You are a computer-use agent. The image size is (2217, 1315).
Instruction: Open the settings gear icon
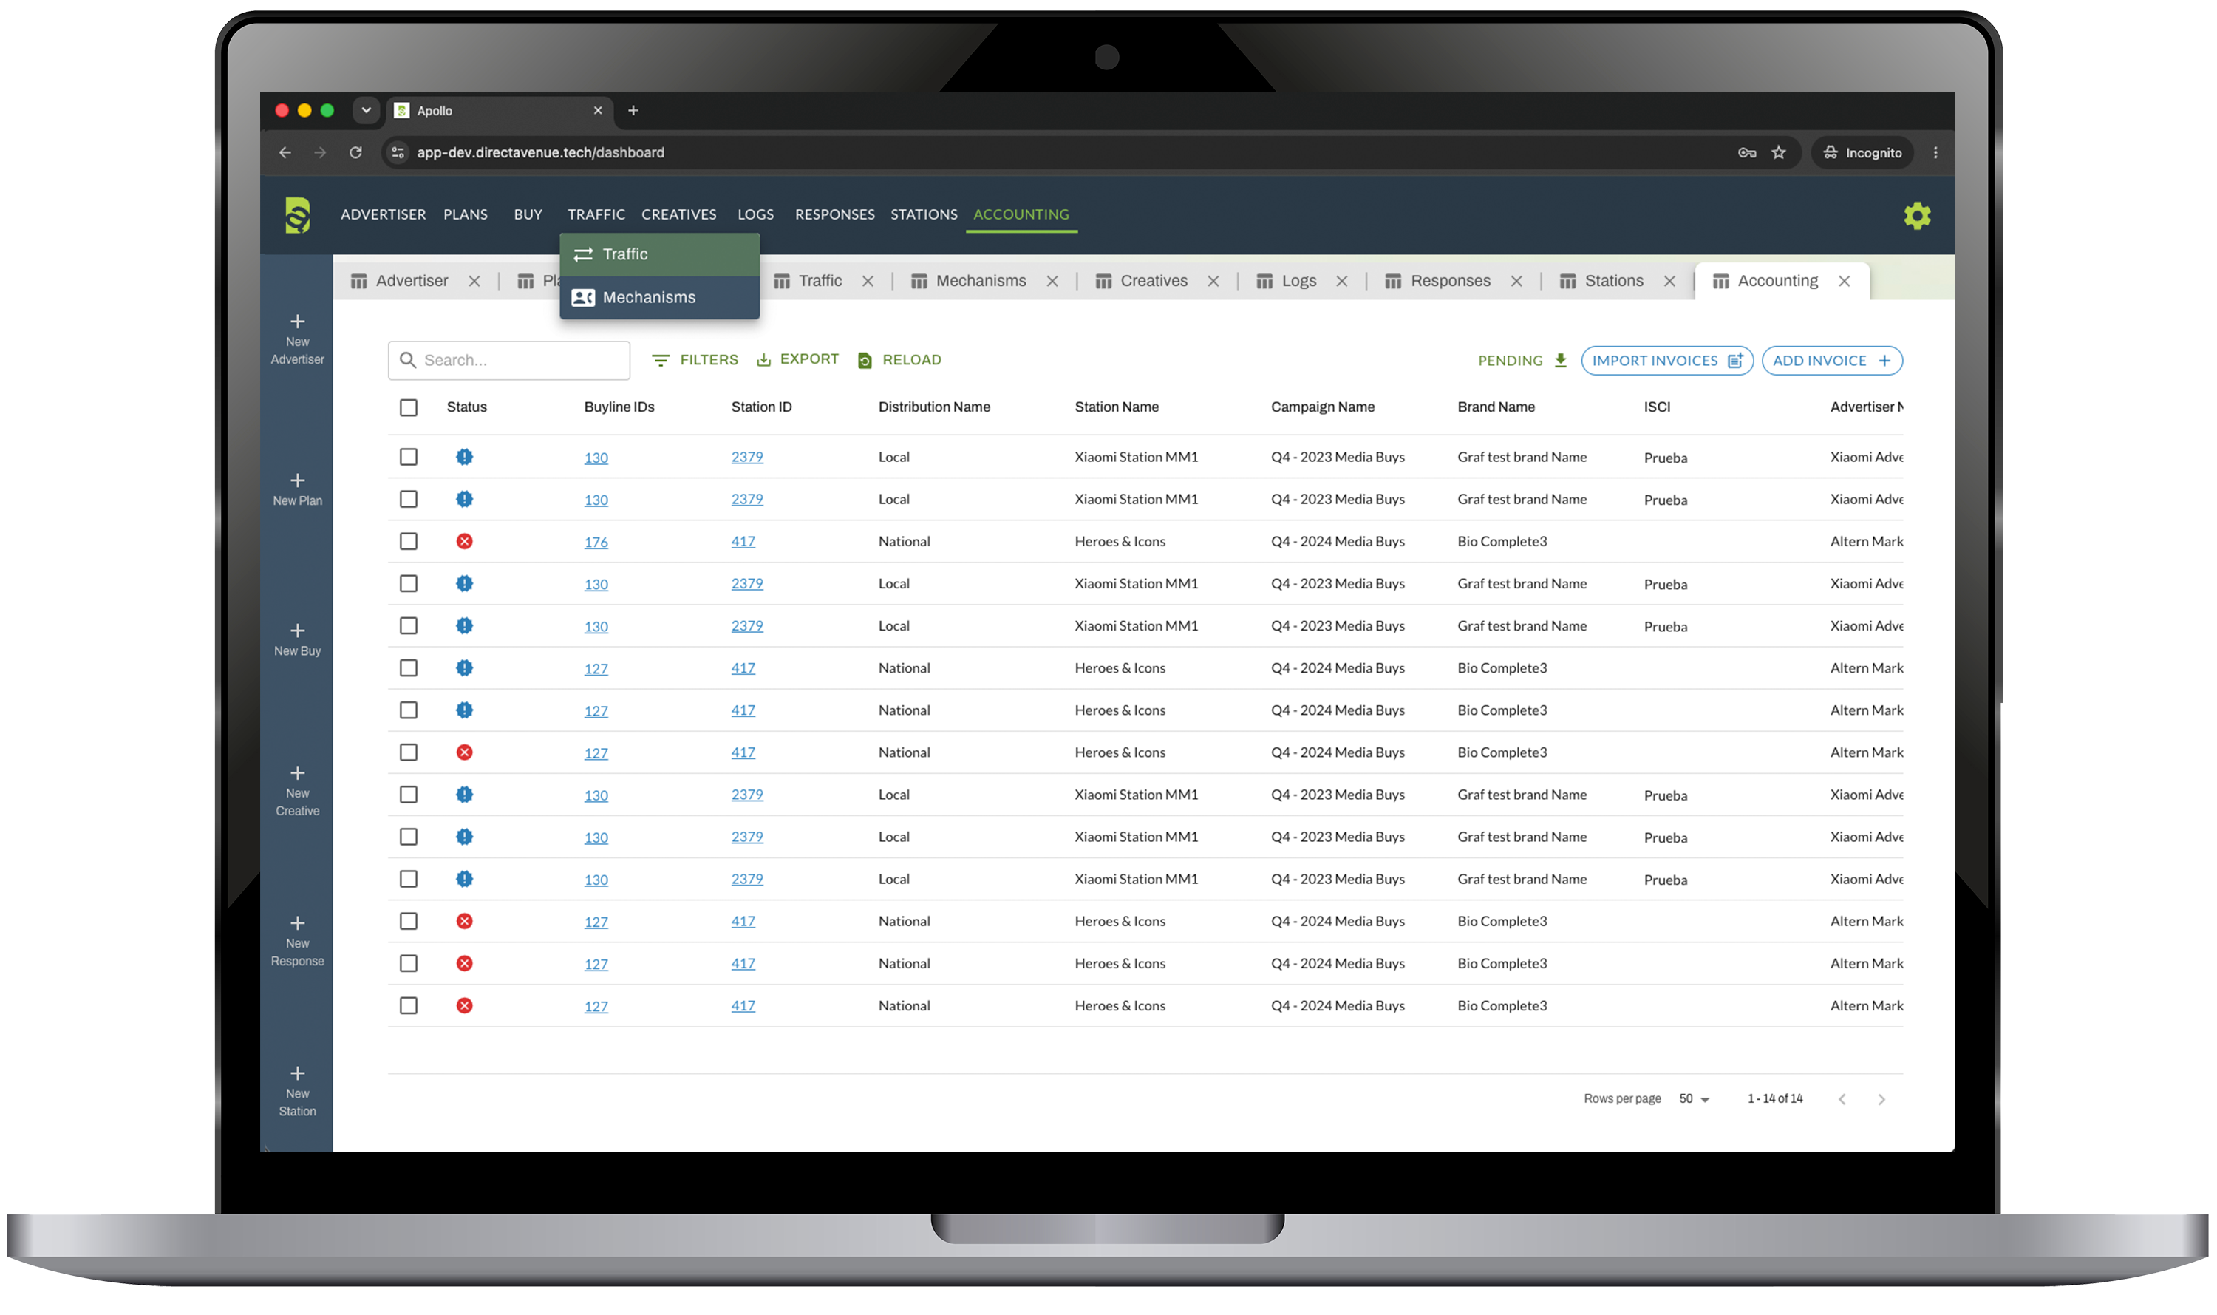(x=1917, y=215)
